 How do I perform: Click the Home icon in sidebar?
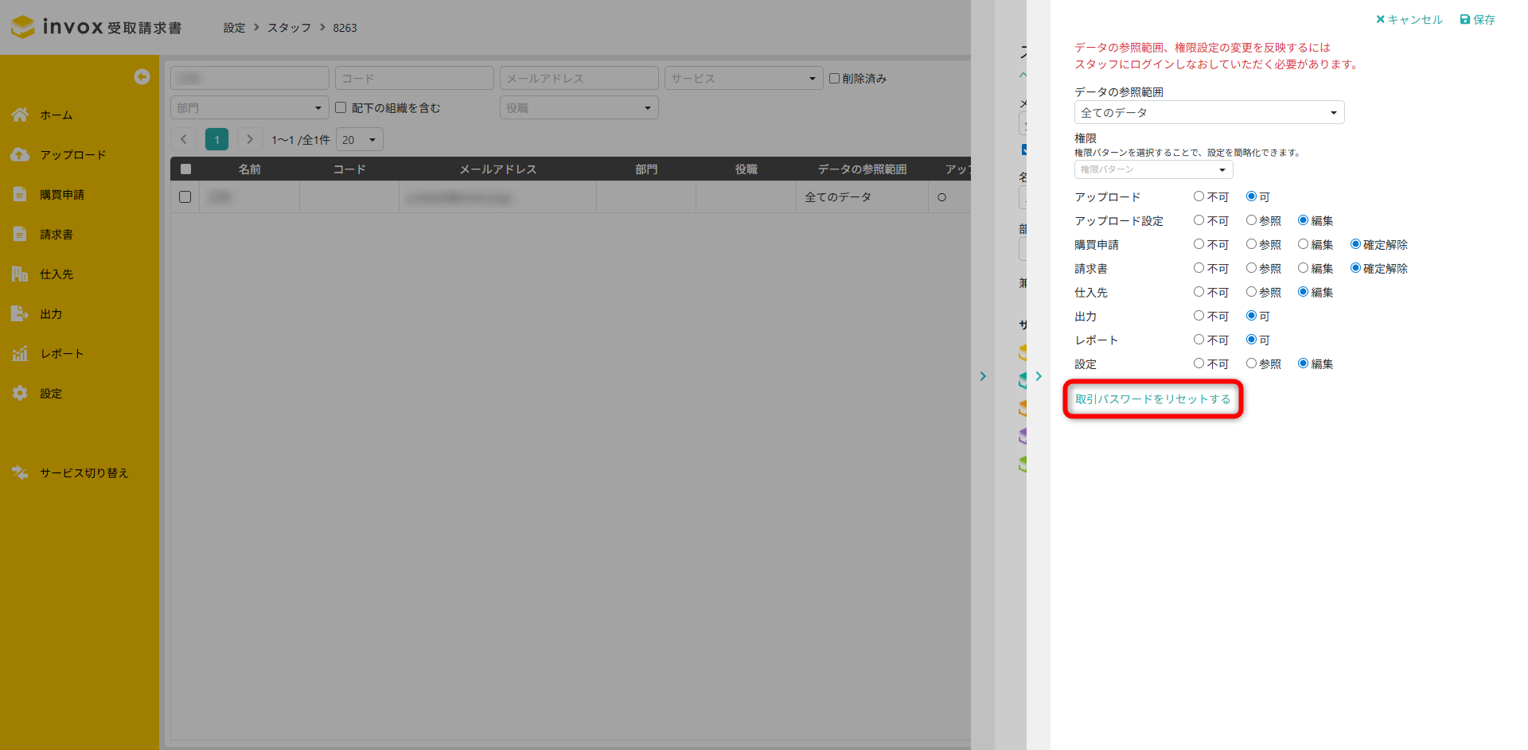[20, 115]
